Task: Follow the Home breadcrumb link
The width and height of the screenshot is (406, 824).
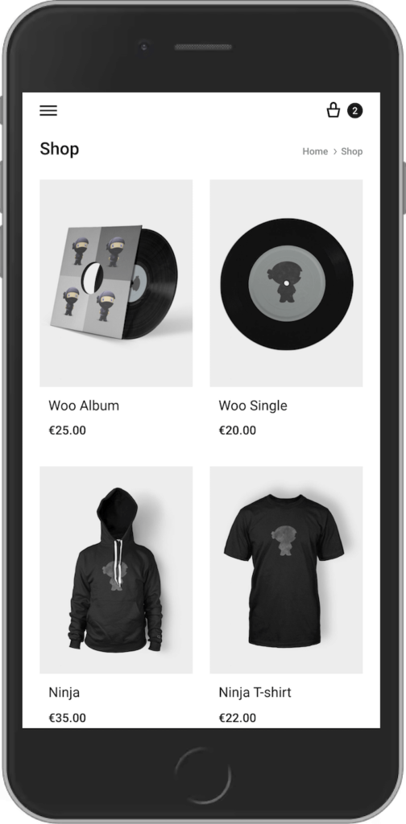Action: click(315, 151)
